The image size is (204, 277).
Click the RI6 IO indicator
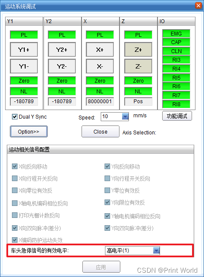[176, 86]
